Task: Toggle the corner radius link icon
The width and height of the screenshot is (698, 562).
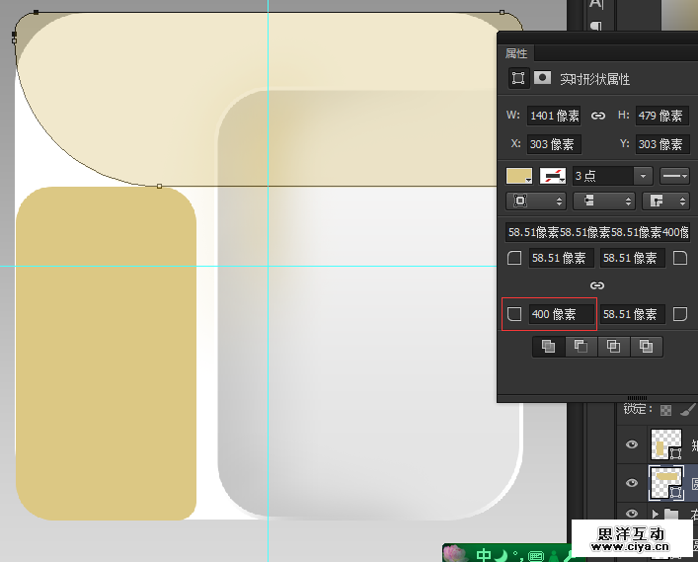Action: coord(597,285)
